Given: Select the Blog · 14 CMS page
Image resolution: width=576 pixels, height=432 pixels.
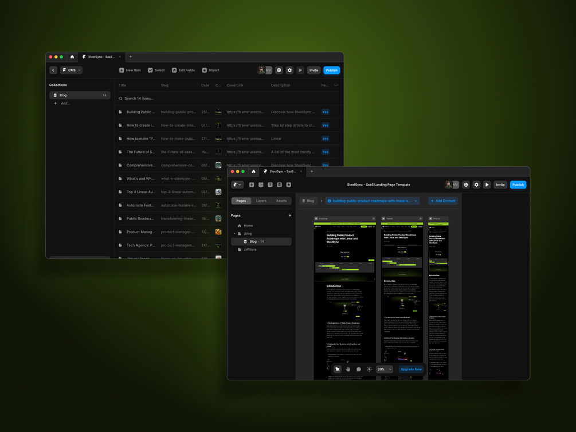Looking at the screenshot, I should 261,241.
